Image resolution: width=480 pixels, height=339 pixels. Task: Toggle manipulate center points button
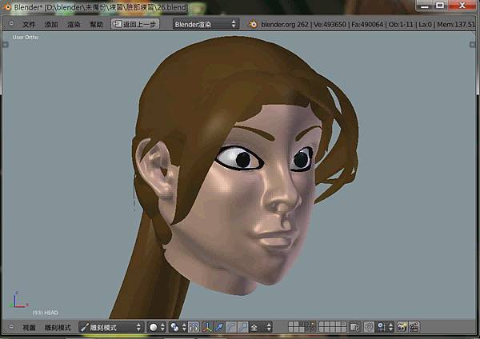pos(194,327)
